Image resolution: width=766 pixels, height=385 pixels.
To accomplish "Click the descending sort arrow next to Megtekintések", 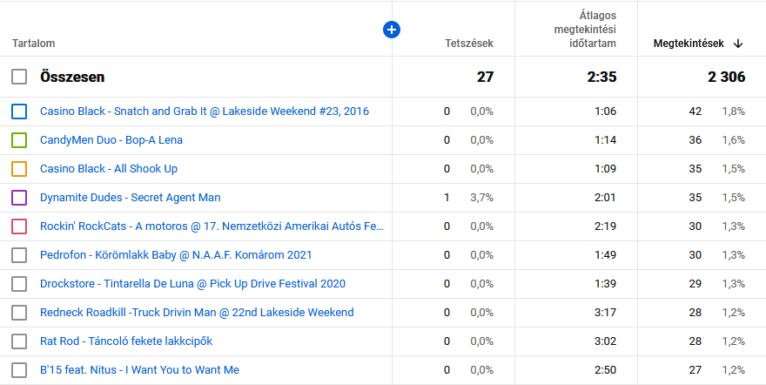I will (738, 44).
